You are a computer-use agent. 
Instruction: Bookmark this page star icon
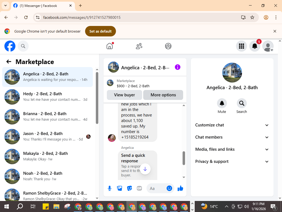[252, 17]
